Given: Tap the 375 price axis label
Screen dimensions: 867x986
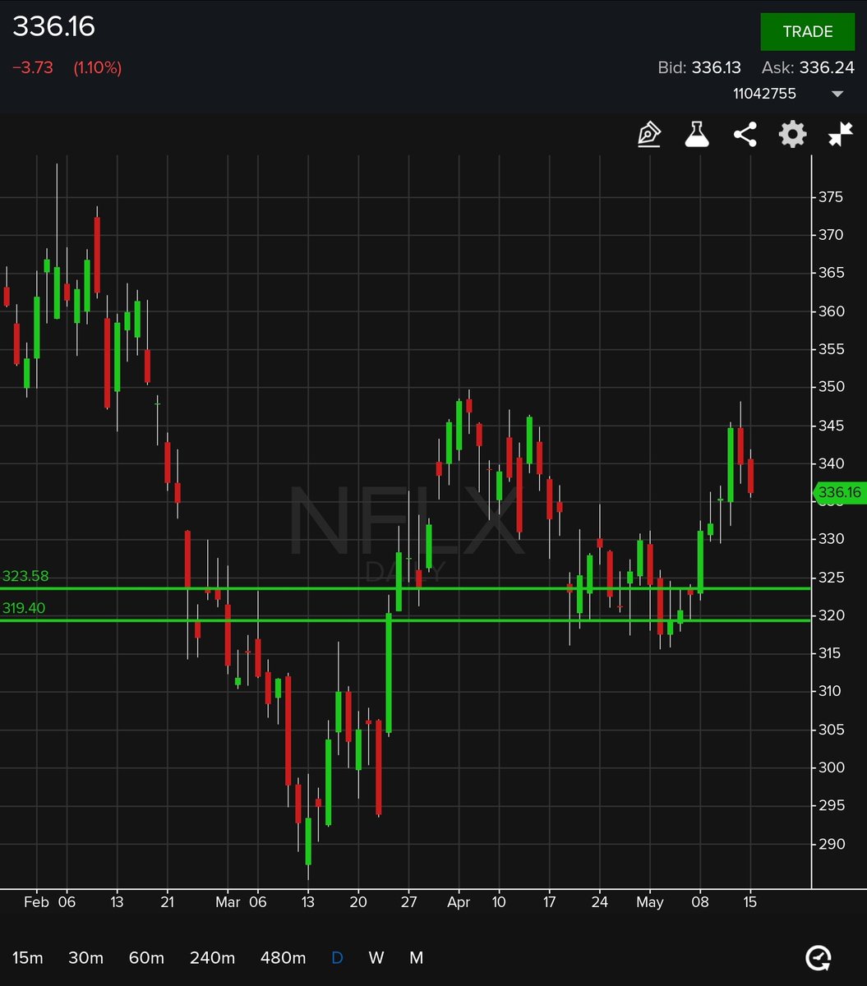Looking at the screenshot, I should (x=831, y=197).
